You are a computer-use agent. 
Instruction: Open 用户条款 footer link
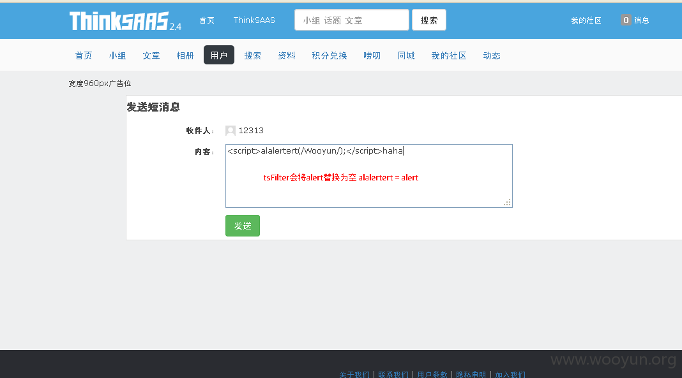tap(432, 375)
